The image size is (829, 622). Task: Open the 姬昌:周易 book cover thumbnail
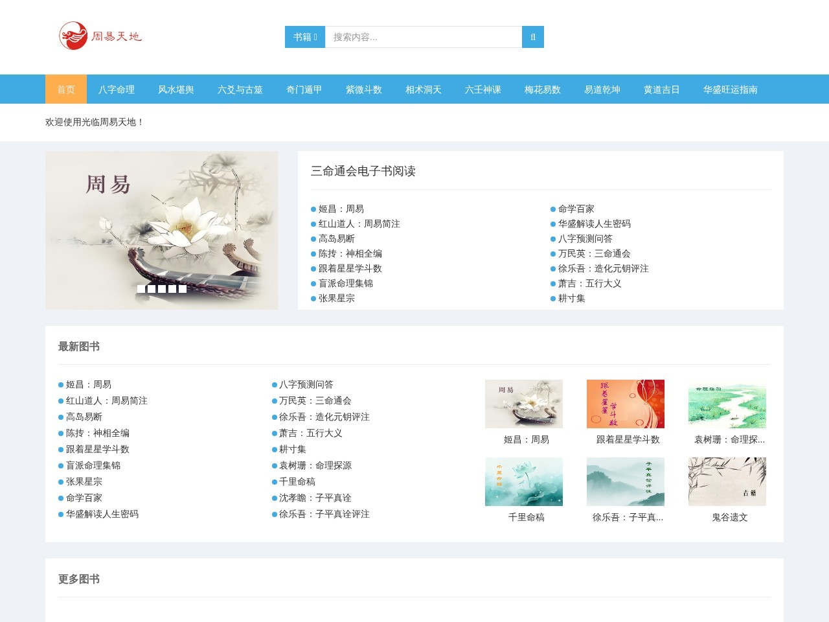click(x=524, y=404)
